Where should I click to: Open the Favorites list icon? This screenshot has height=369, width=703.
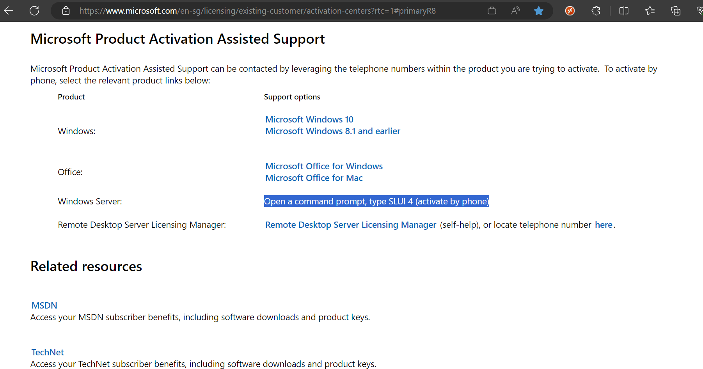650,11
